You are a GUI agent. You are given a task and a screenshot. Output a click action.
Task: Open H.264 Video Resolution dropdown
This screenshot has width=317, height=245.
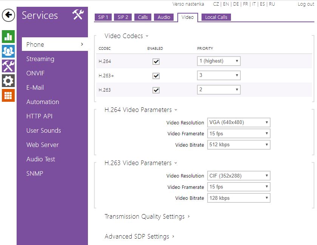(239, 122)
